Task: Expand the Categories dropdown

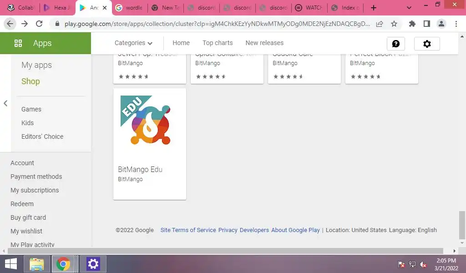Action: click(133, 43)
